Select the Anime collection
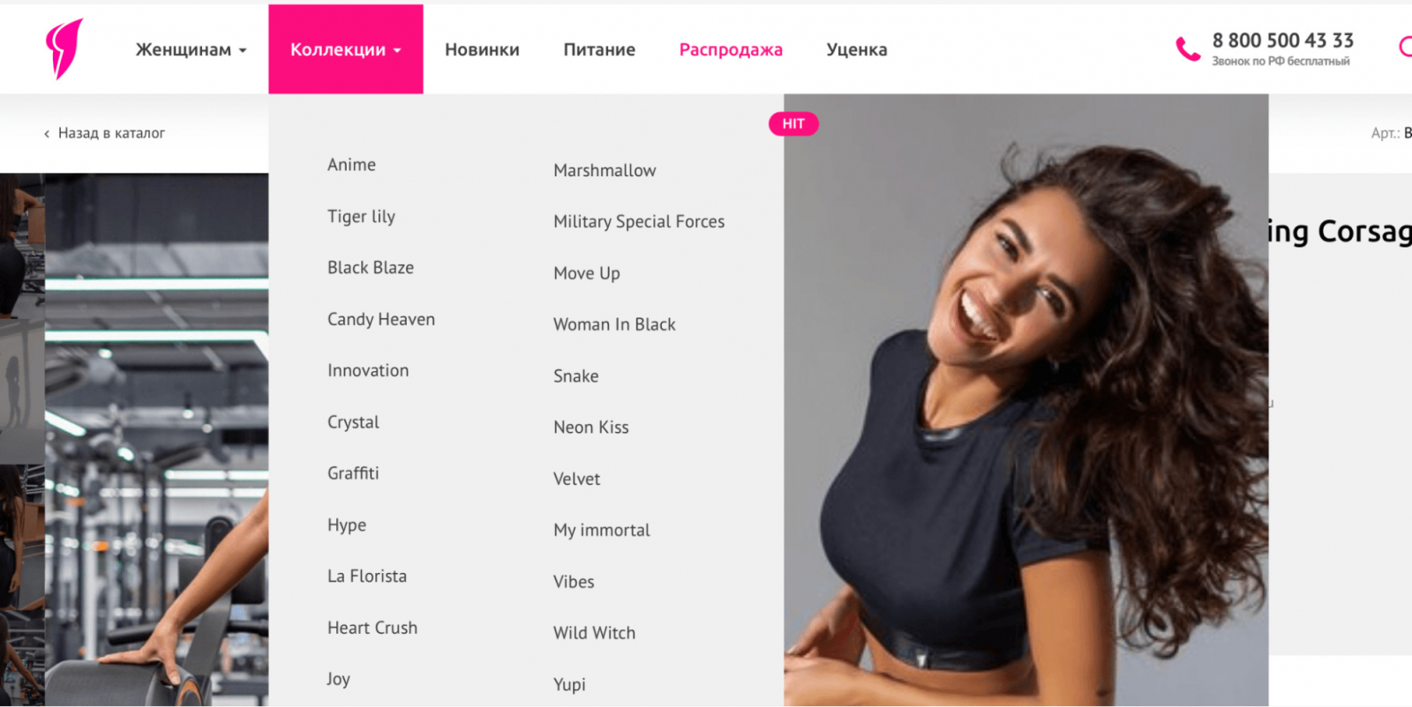1412x707 pixels. coord(351,165)
